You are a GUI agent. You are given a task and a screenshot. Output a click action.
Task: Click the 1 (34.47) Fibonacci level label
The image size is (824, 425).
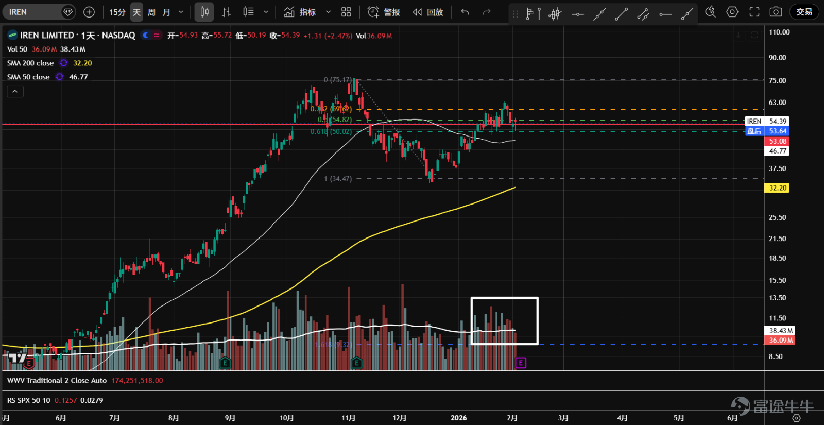(338, 179)
